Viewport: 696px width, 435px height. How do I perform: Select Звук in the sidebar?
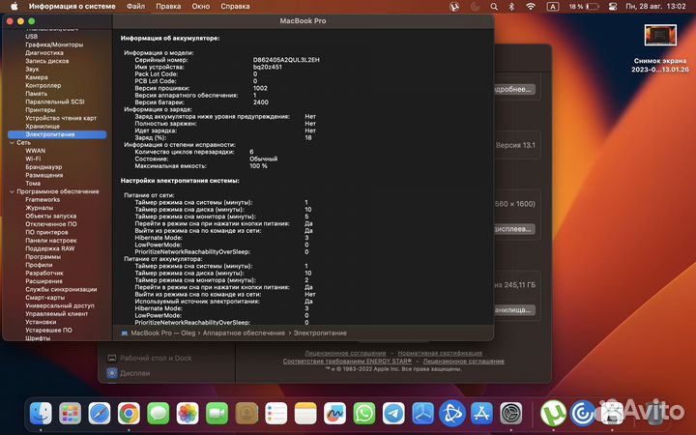(x=32, y=70)
